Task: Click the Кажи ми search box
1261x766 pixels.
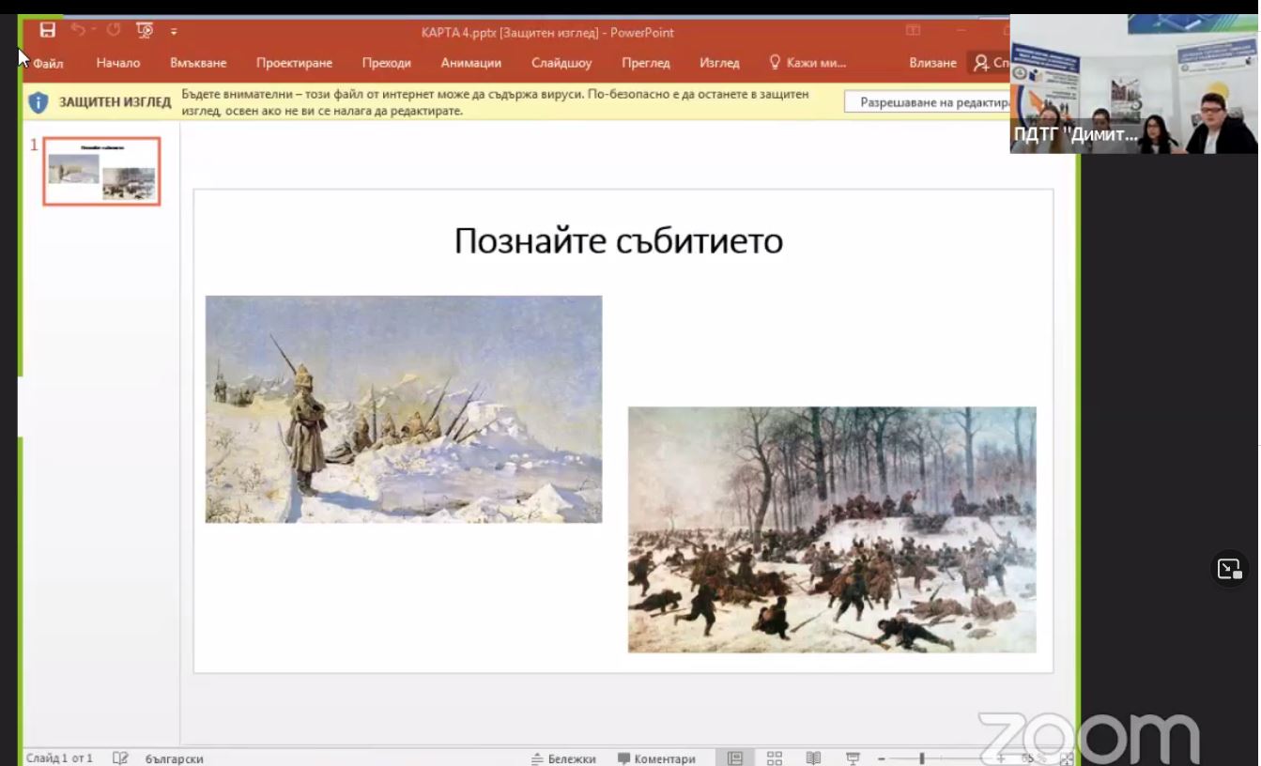Action: click(x=808, y=63)
